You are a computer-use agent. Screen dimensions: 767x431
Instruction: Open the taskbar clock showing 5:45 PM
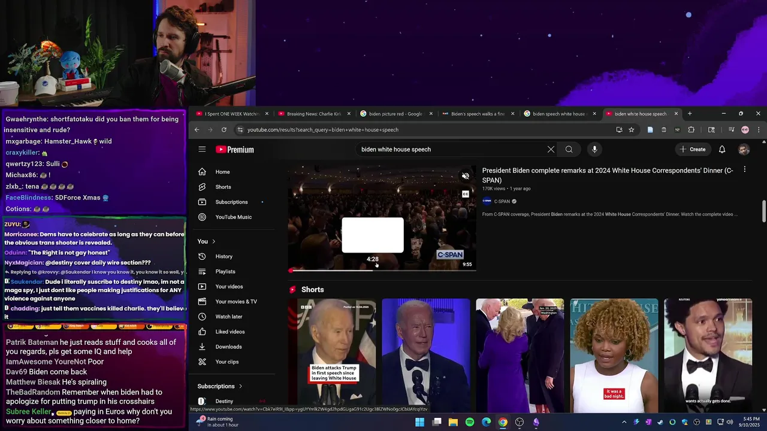pos(751,422)
